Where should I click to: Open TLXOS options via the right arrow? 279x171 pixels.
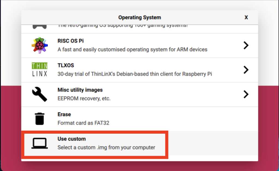[246, 70]
